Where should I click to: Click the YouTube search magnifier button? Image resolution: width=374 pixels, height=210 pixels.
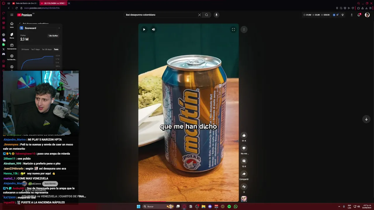coord(207,15)
